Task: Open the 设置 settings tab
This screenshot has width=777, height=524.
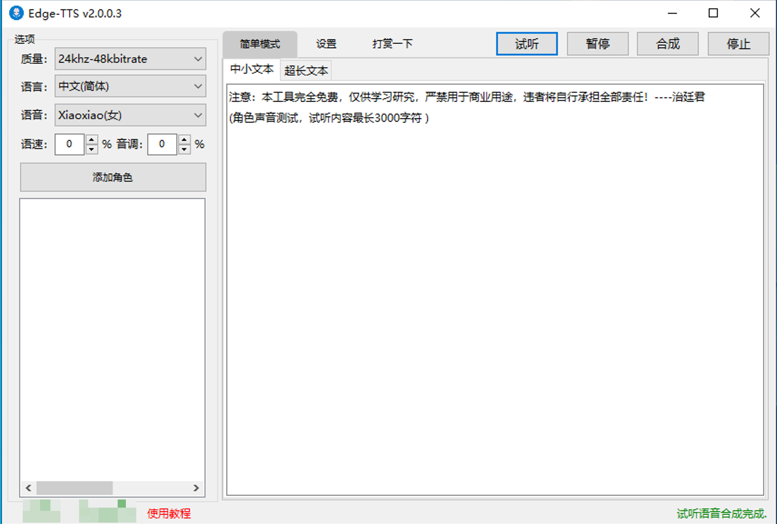Action: (x=326, y=44)
